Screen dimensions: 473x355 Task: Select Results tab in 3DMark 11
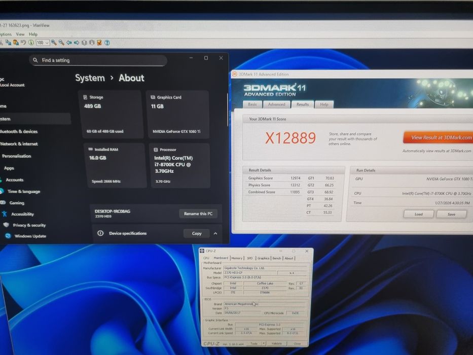pyautogui.click(x=303, y=104)
